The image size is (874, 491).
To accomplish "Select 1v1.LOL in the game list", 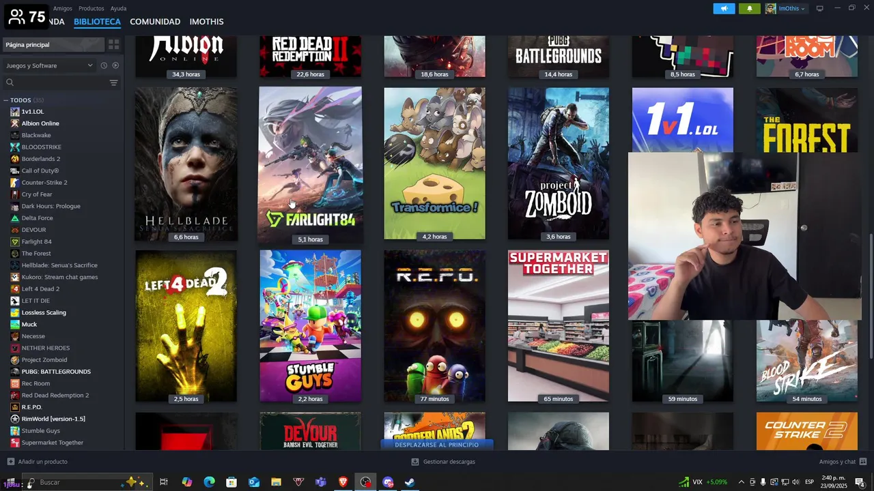I will 33,112.
